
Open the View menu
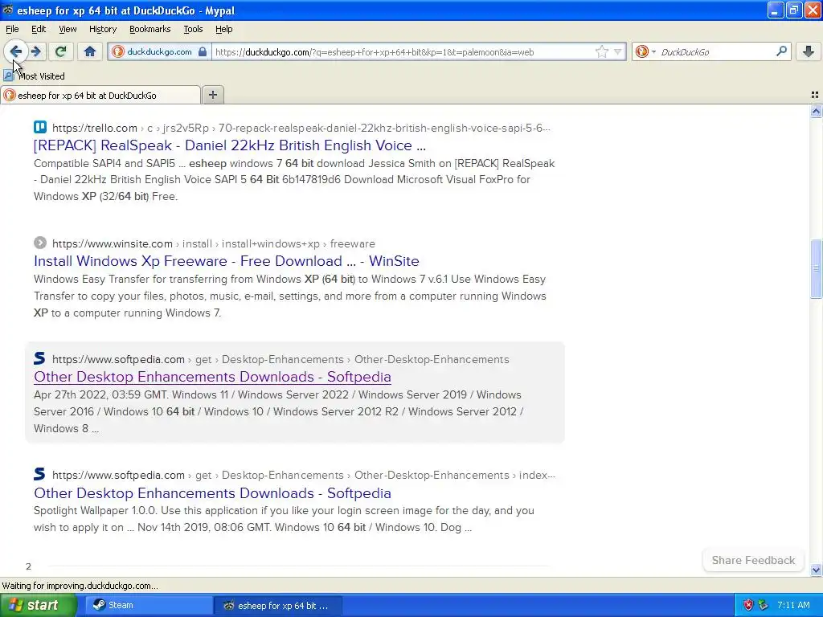68,29
